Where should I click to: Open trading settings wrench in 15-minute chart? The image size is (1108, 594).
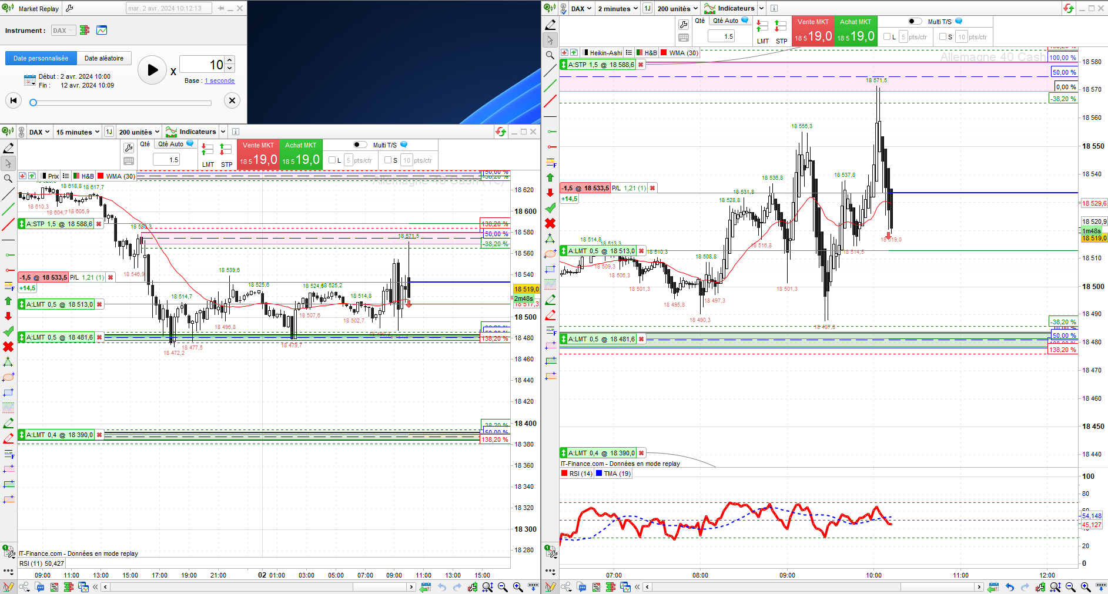(129, 148)
